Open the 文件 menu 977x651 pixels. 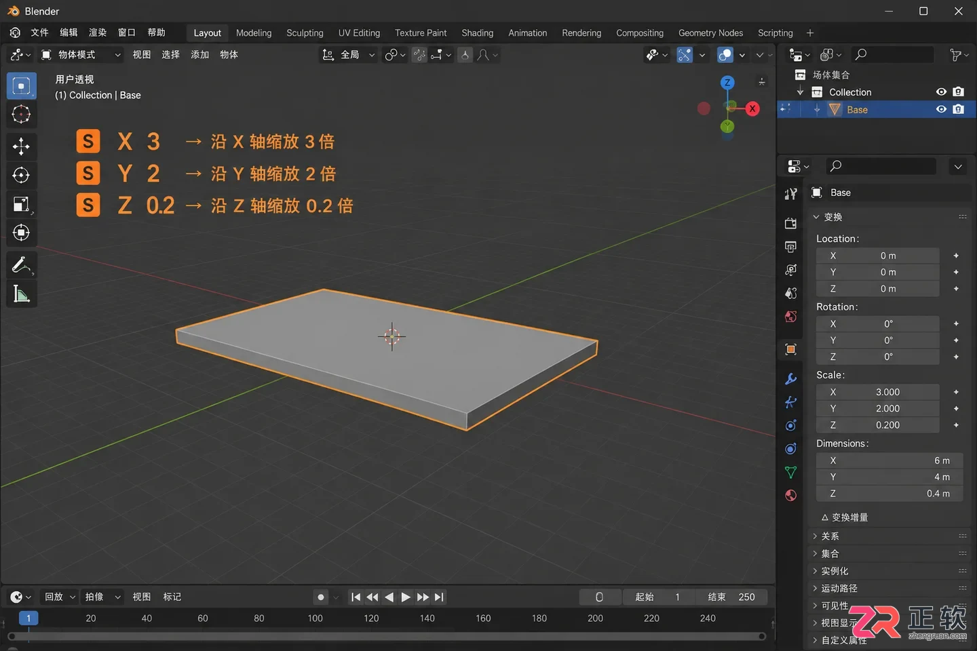pos(40,33)
